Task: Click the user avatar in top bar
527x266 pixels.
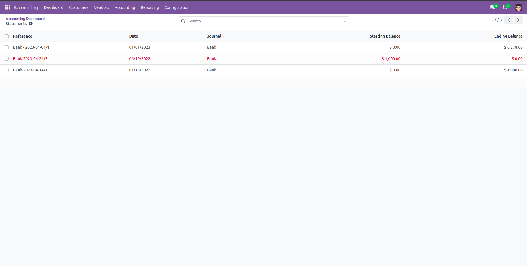Action: coord(518,7)
